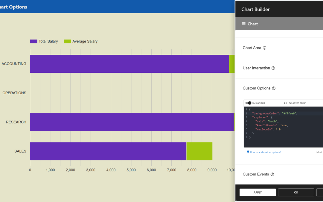The height and width of the screenshot is (202, 323).
Task: Click the lightbulb tip icon
Action: (x=248, y=152)
